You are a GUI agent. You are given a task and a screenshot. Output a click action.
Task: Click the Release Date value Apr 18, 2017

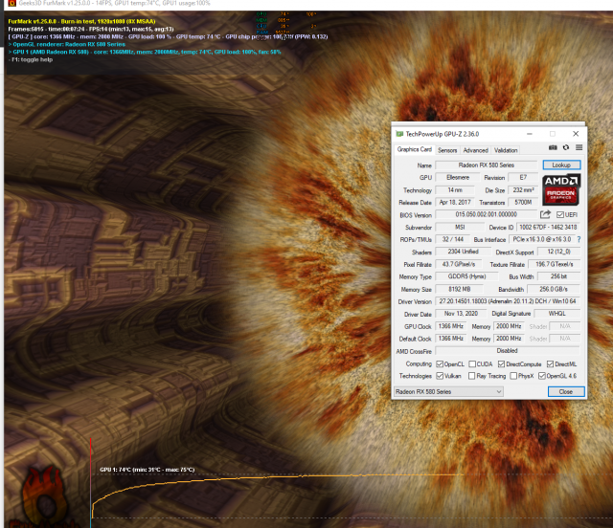tap(455, 202)
